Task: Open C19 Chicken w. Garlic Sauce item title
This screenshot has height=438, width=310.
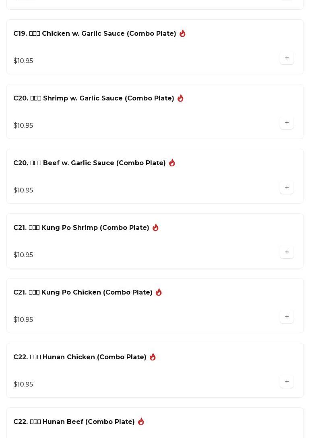Action: point(95,33)
